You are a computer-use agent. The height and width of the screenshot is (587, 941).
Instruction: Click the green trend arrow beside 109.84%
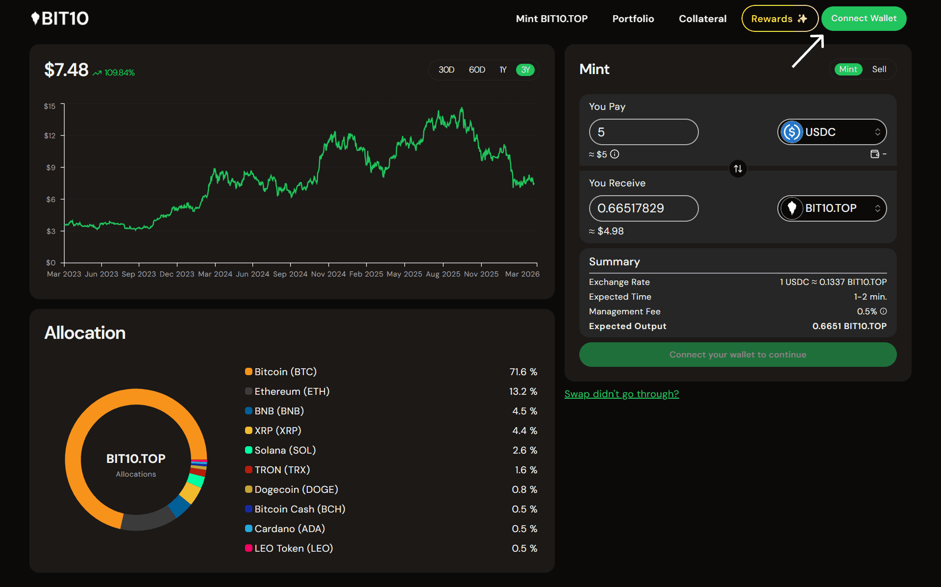tap(97, 73)
